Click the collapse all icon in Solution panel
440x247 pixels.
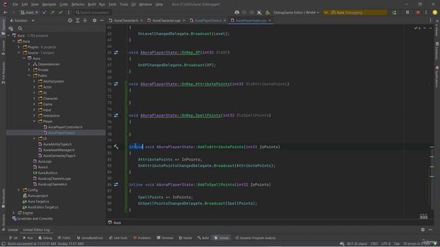tap(85, 21)
